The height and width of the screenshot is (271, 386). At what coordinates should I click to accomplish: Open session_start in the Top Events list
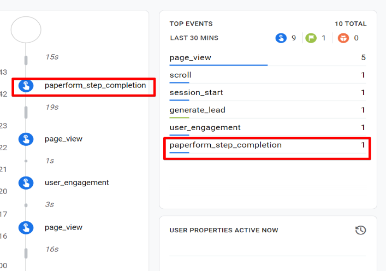(196, 92)
